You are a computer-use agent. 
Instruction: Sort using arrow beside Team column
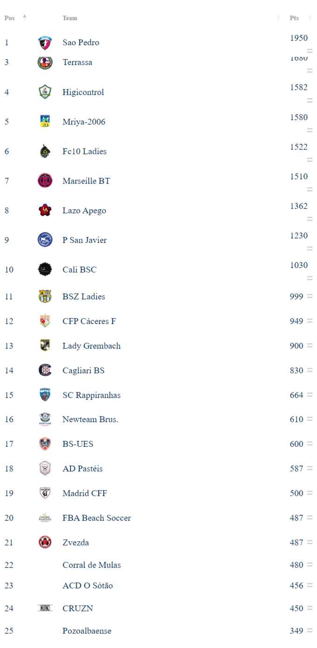278,18
